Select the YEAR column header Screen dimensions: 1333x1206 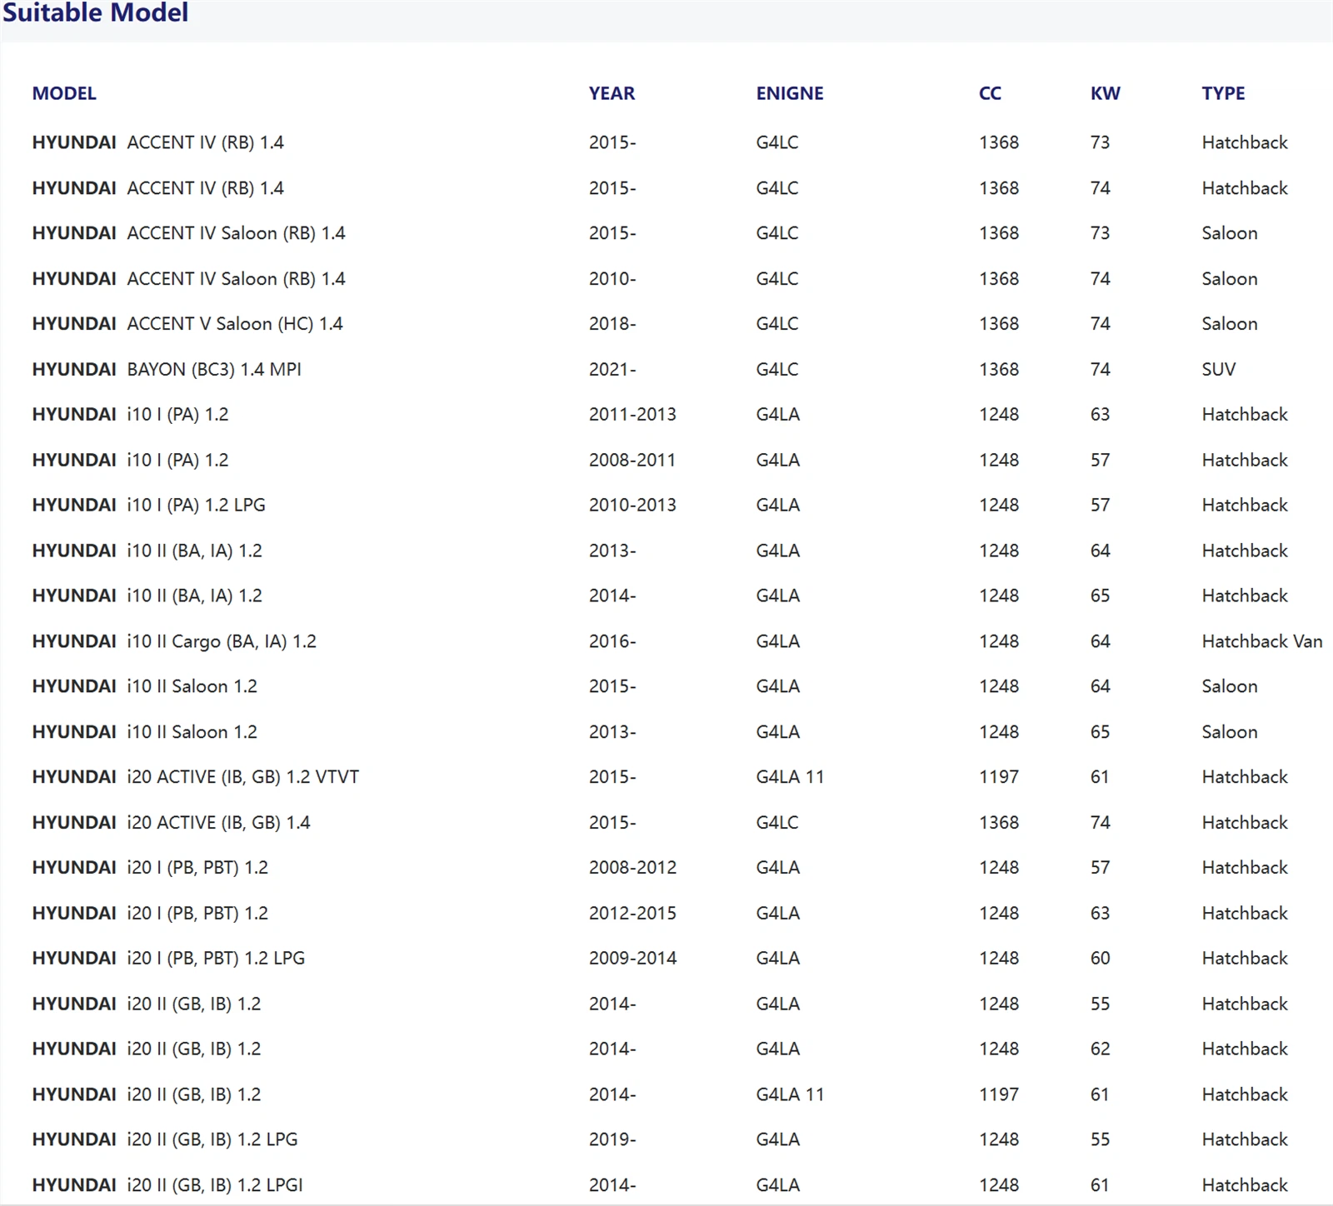612,93
